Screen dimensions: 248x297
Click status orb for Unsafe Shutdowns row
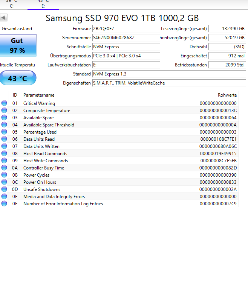tap(4, 189)
